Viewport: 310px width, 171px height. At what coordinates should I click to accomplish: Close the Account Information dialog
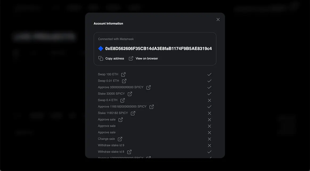coord(218,19)
